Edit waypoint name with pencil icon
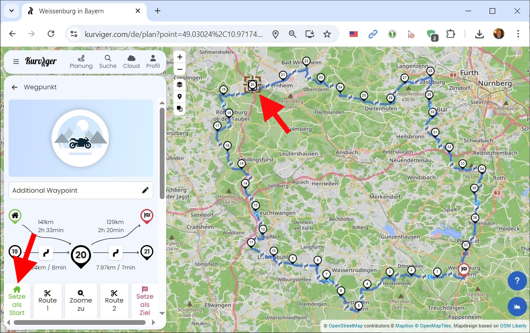This screenshot has width=530, height=333. [x=145, y=190]
